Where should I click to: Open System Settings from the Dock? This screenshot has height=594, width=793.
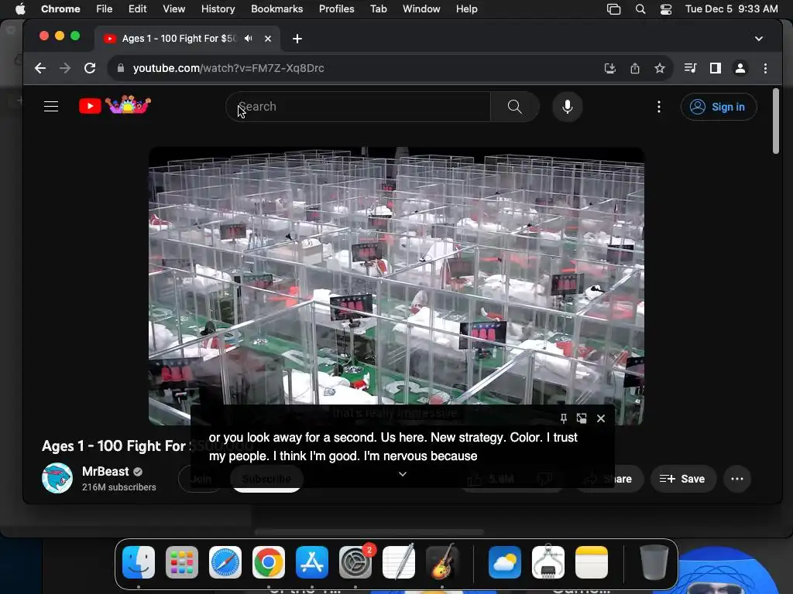(x=355, y=562)
